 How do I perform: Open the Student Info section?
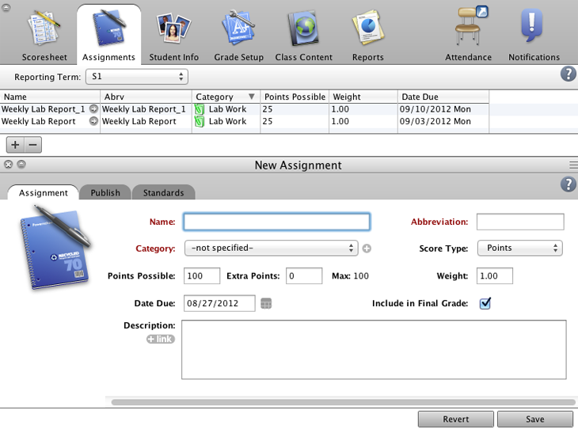173,36
